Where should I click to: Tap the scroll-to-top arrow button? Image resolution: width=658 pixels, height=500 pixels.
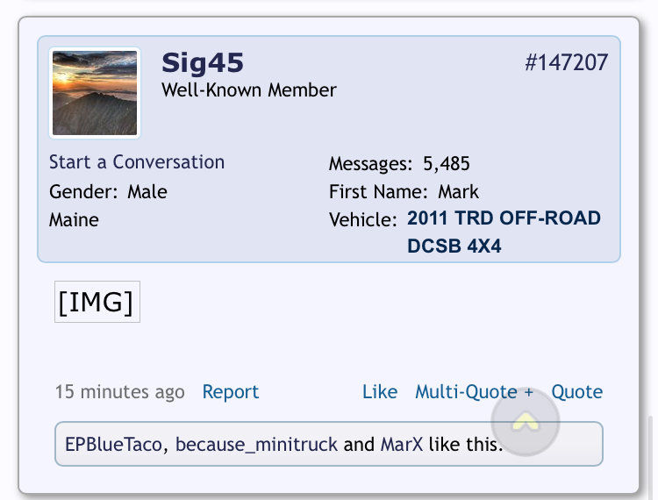tap(526, 422)
